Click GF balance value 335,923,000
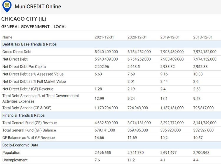The width and height of the screenshot is (221, 164). click(x=170, y=130)
